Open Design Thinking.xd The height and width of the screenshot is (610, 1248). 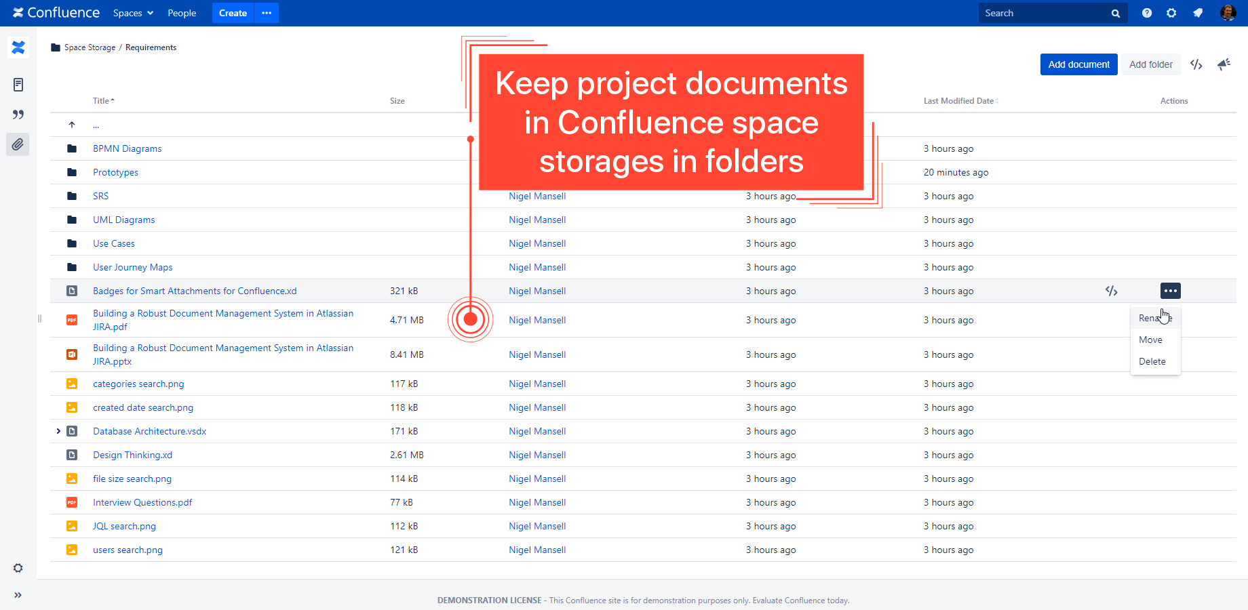point(132,455)
